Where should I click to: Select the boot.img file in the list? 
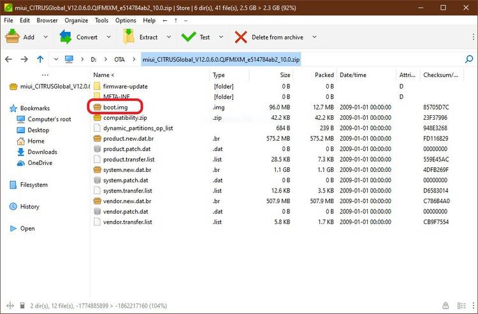[115, 107]
